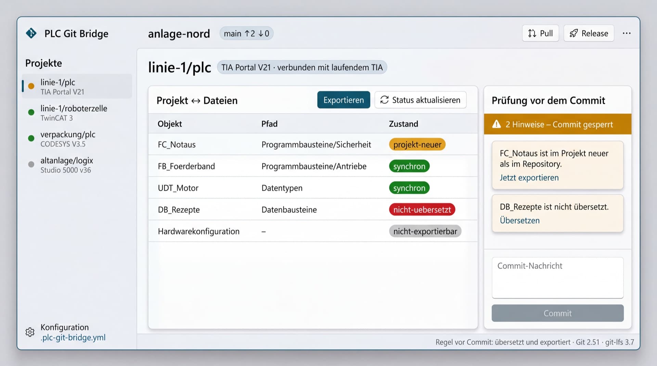
Task: Click the projekt-neuer status badge
Action: 417,145
